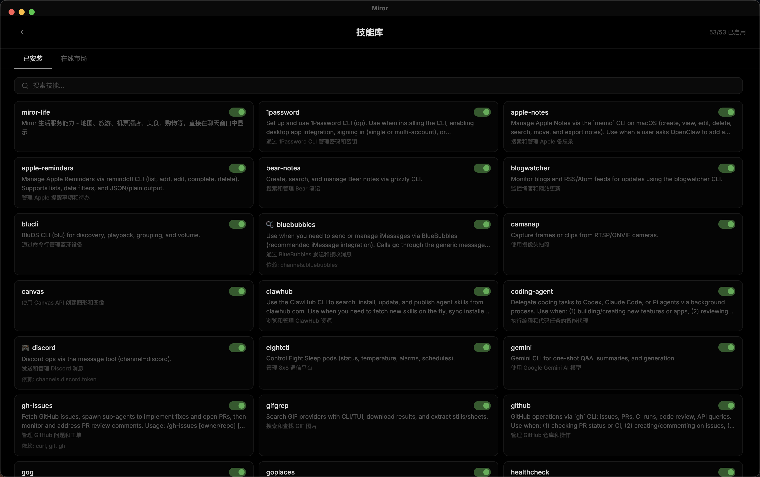Toggle the canvas skill switch
Viewport: 760px width, 477px height.
pos(237,291)
